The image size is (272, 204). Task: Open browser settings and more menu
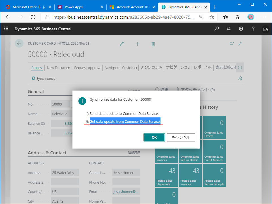tap(264, 17)
